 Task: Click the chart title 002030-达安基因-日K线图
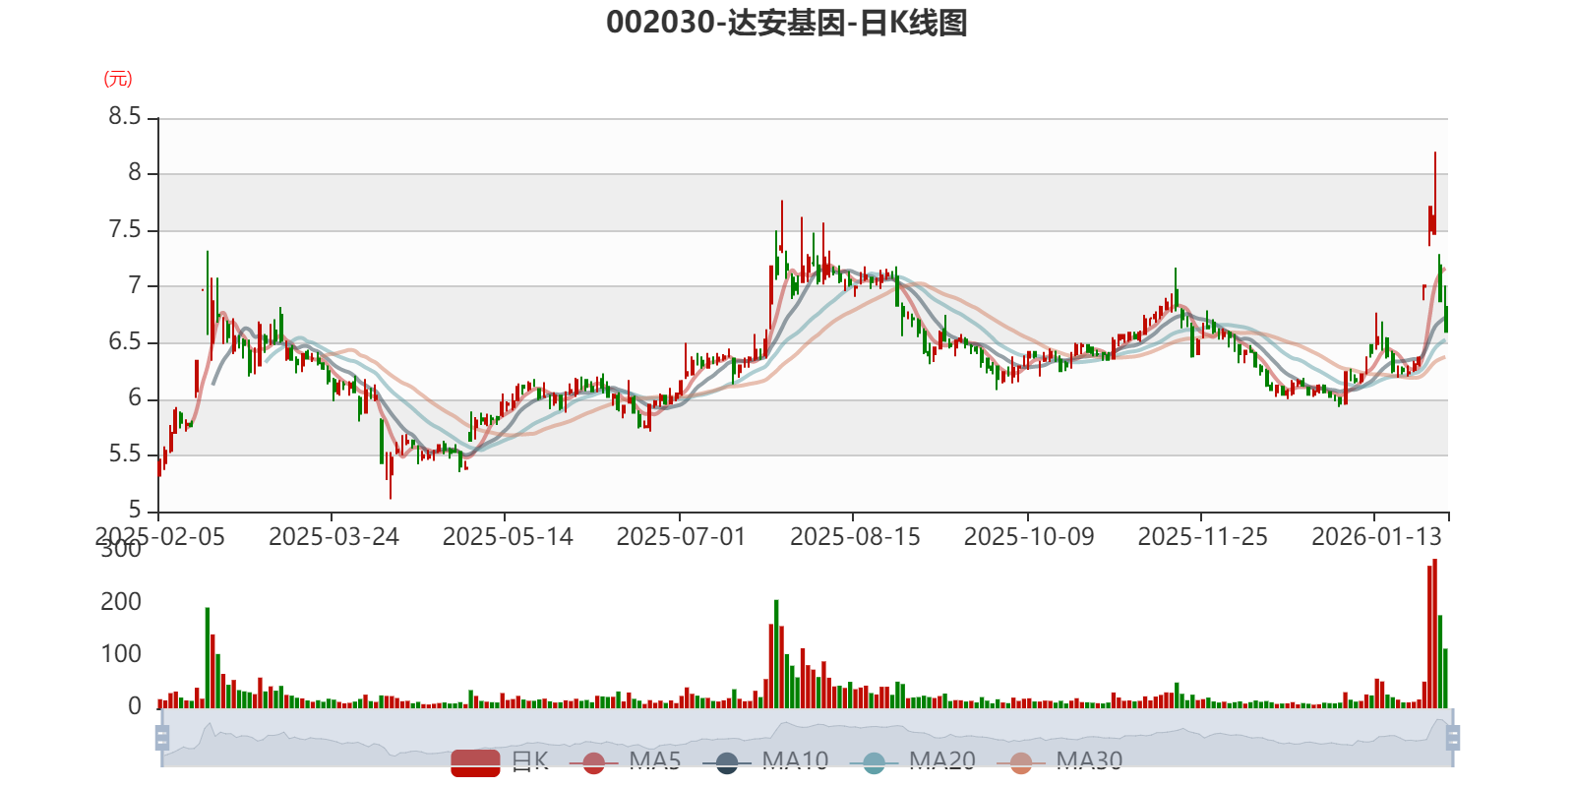(x=787, y=23)
